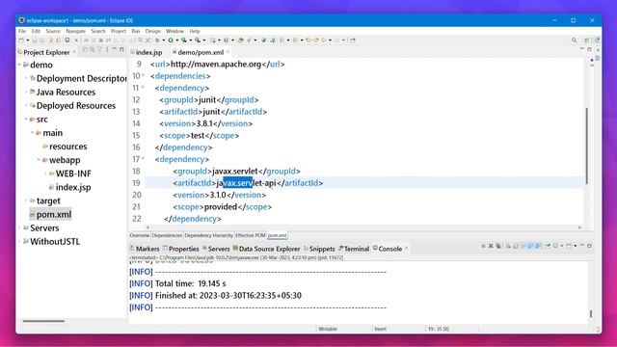617x347 pixels.
Task: Open the Window menu
Action: coord(174,31)
